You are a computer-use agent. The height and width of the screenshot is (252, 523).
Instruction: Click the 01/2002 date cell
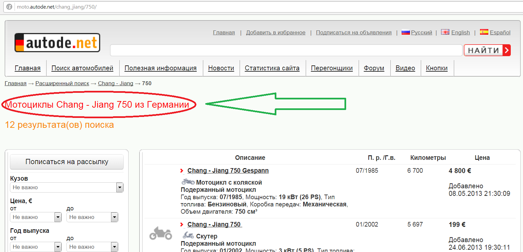click(x=367, y=224)
